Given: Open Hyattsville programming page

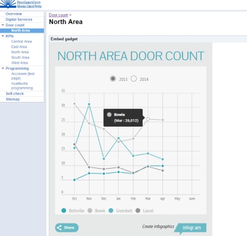Looking at the screenshot, I should click(x=22, y=86).
